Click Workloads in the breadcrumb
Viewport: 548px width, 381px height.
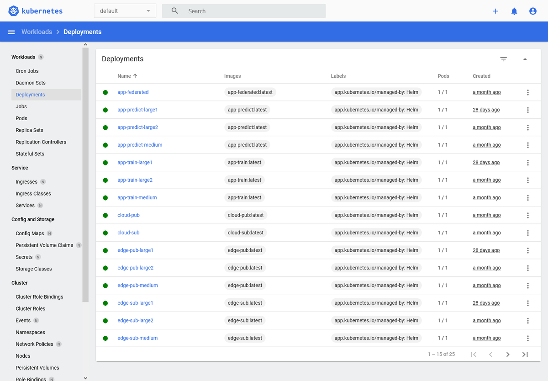[37, 32]
